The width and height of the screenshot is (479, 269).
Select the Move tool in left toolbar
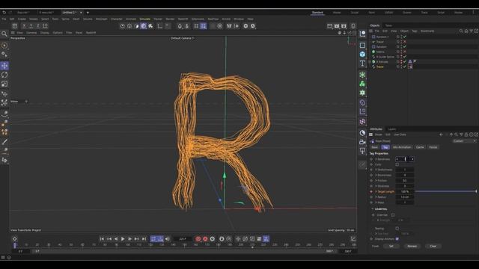point(4,66)
